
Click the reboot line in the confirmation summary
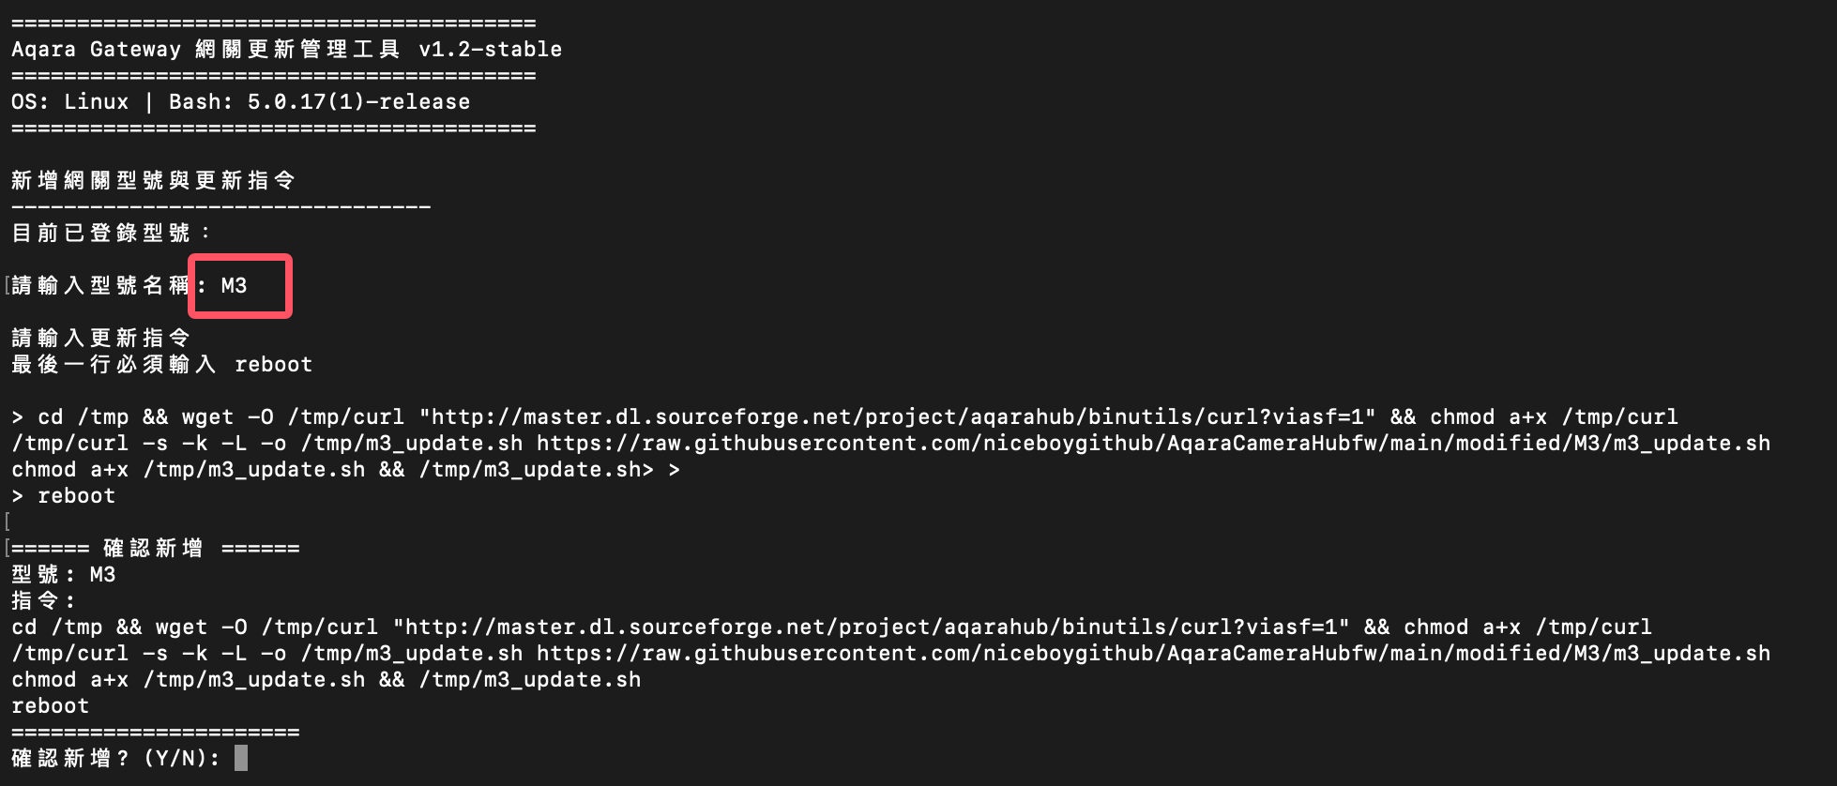50,705
